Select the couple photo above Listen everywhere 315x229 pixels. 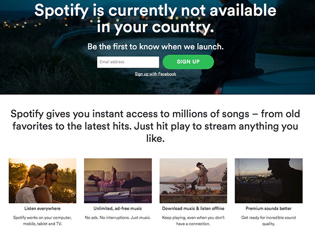pos(43,180)
